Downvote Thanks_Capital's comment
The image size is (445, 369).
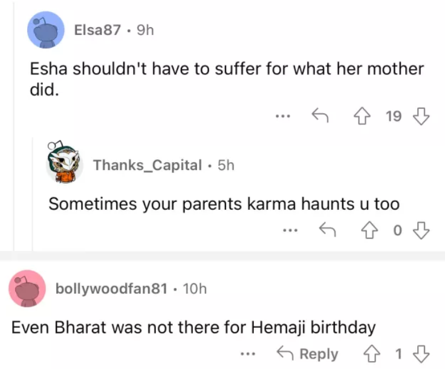tap(421, 229)
